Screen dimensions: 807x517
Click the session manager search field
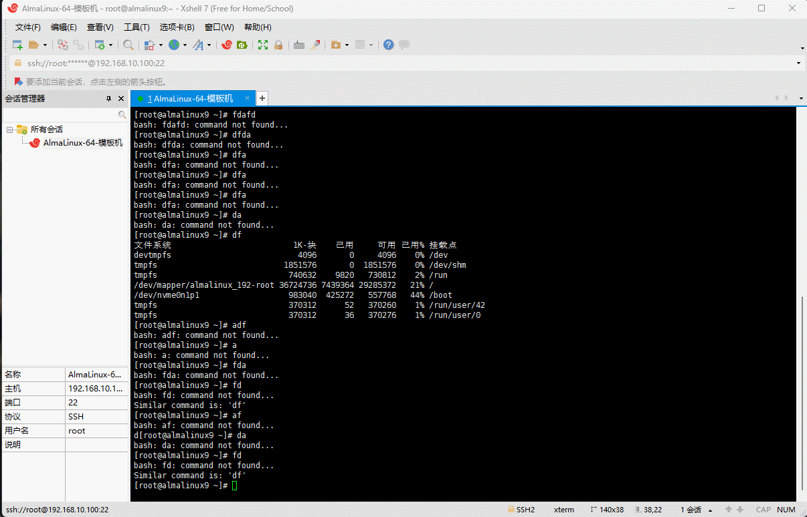coord(60,115)
